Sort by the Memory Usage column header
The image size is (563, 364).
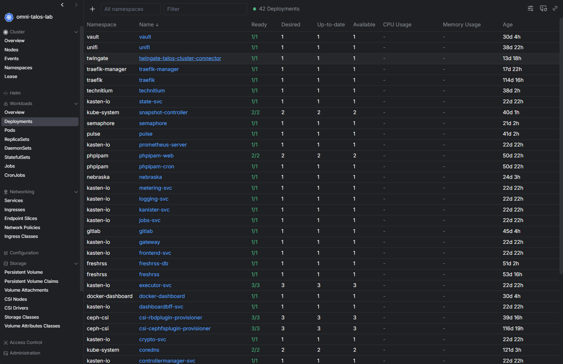point(462,25)
